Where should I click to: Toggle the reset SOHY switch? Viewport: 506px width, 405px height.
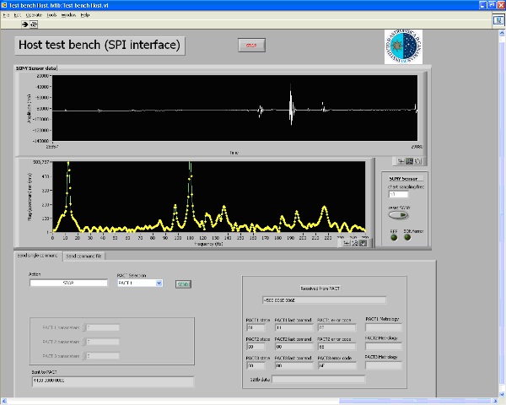[398, 215]
